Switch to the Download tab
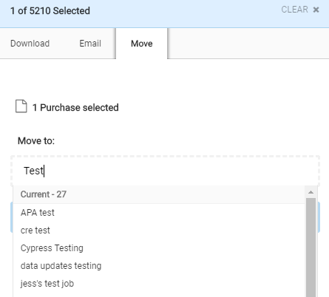The width and height of the screenshot is (329, 297). pos(30,44)
